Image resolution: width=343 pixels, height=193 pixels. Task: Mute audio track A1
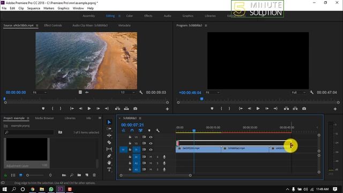tap(151, 157)
